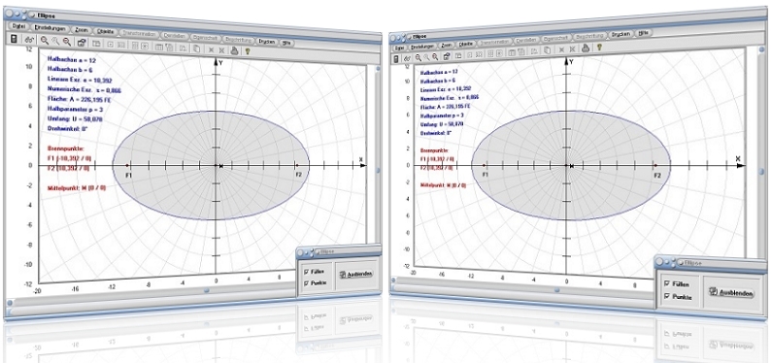Toggle Füllen checkbox in left Ellipse panel
Screen dimensions: 771x363
click(306, 271)
